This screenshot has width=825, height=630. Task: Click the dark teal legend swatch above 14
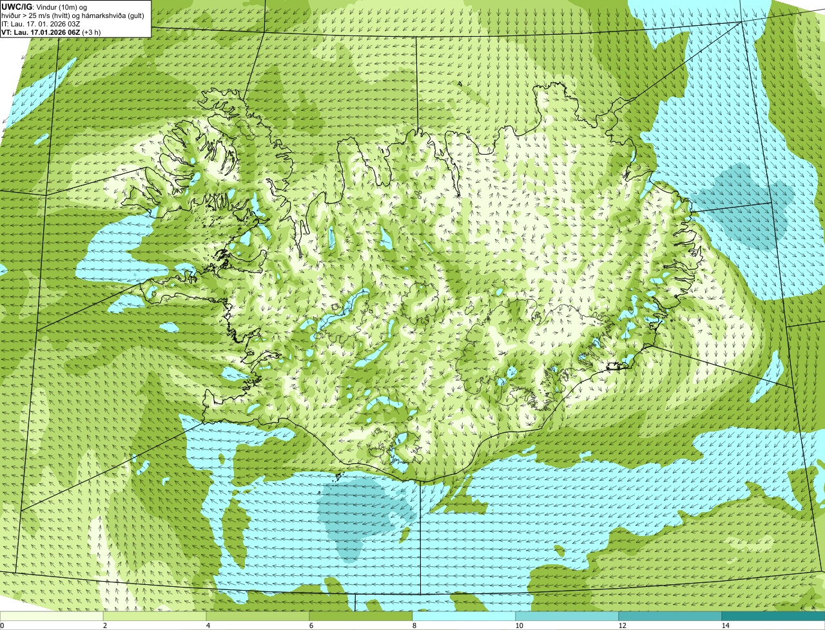773,616
